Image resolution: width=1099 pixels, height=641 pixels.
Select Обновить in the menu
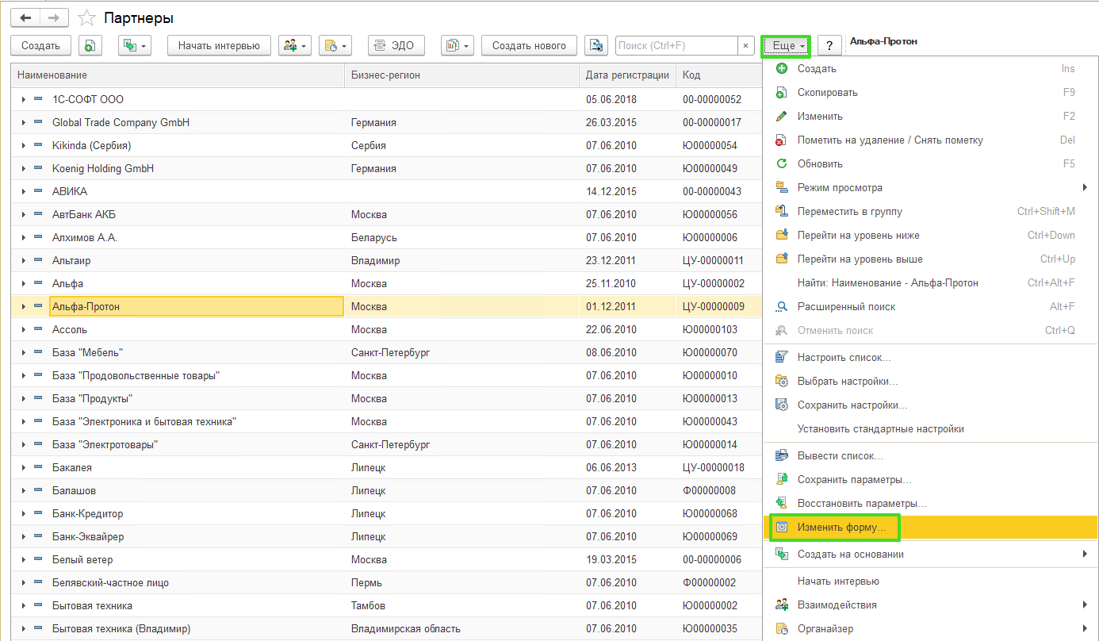[x=929, y=164]
